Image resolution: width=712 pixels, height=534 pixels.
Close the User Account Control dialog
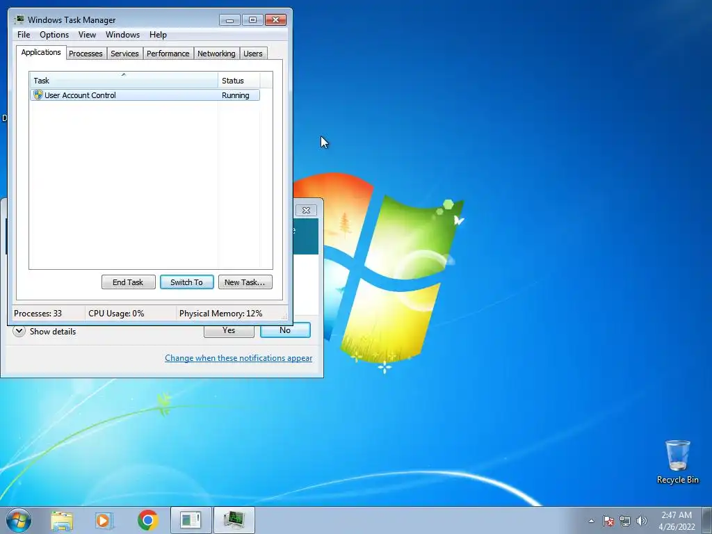point(306,210)
